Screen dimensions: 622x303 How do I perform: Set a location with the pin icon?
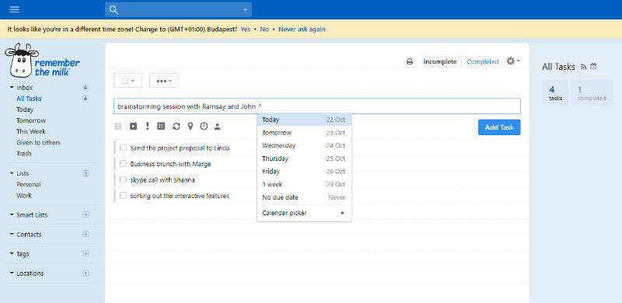(190, 126)
